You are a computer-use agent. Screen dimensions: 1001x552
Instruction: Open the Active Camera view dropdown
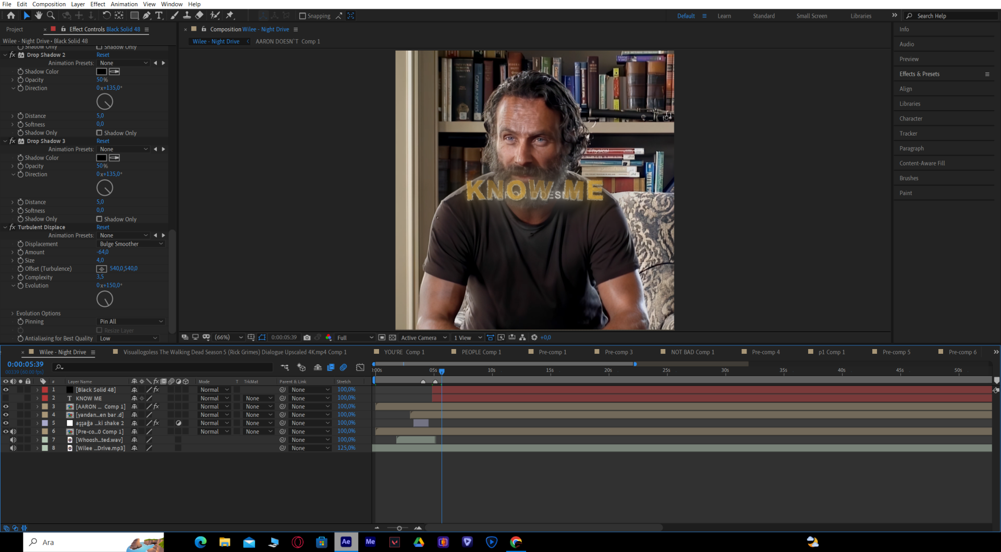[x=424, y=338]
